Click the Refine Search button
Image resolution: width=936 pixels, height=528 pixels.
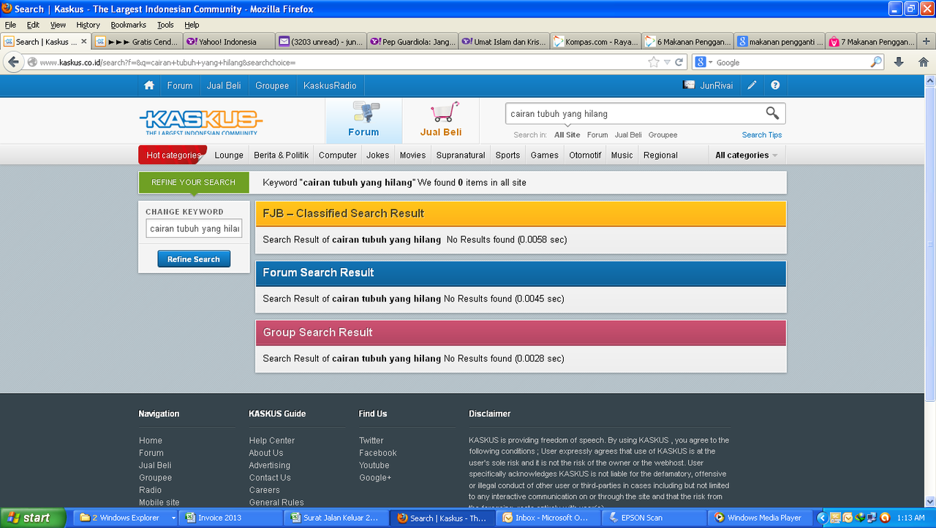tap(194, 259)
